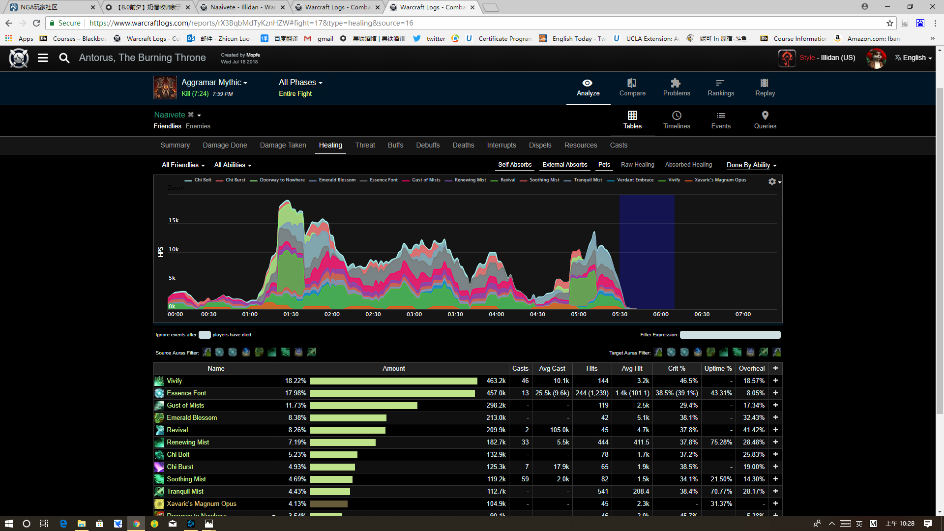944x531 pixels.
Task: Click the Vivify spell icon
Action: [159, 381]
